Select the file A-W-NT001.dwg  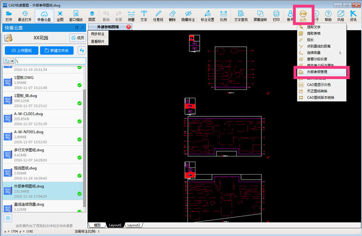(43, 137)
